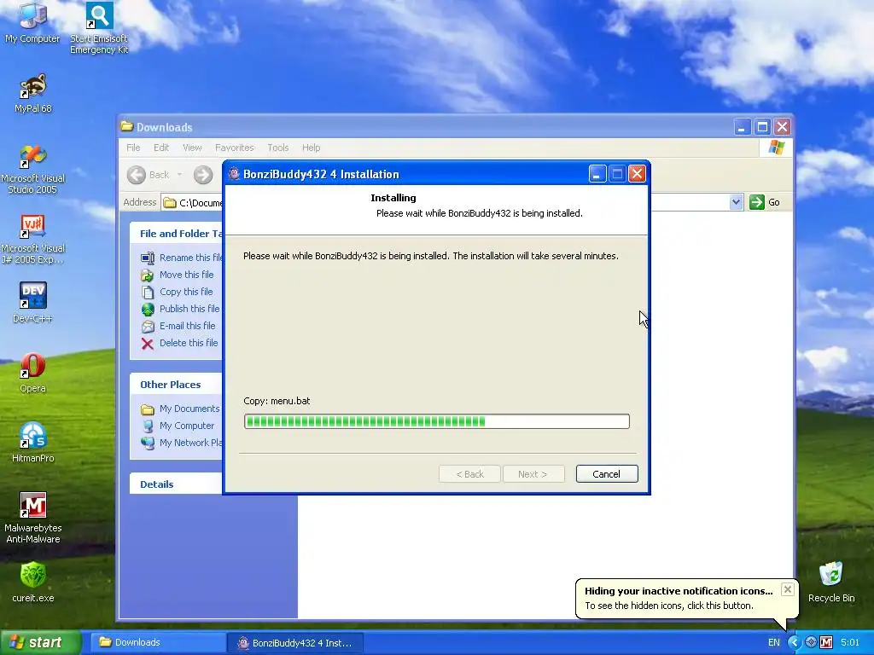Viewport: 874px width, 655px height.
Task: Launch HitmanPro desktop shortcut
Action: [x=33, y=443]
